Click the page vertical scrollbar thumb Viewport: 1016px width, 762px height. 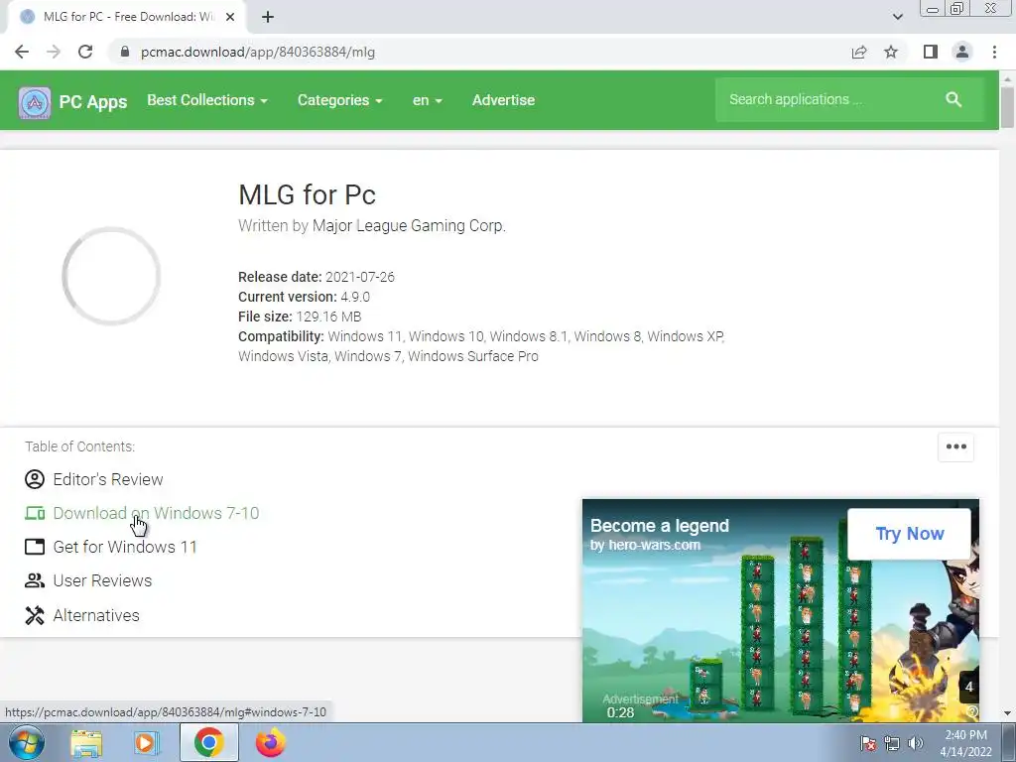click(1007, 107)
